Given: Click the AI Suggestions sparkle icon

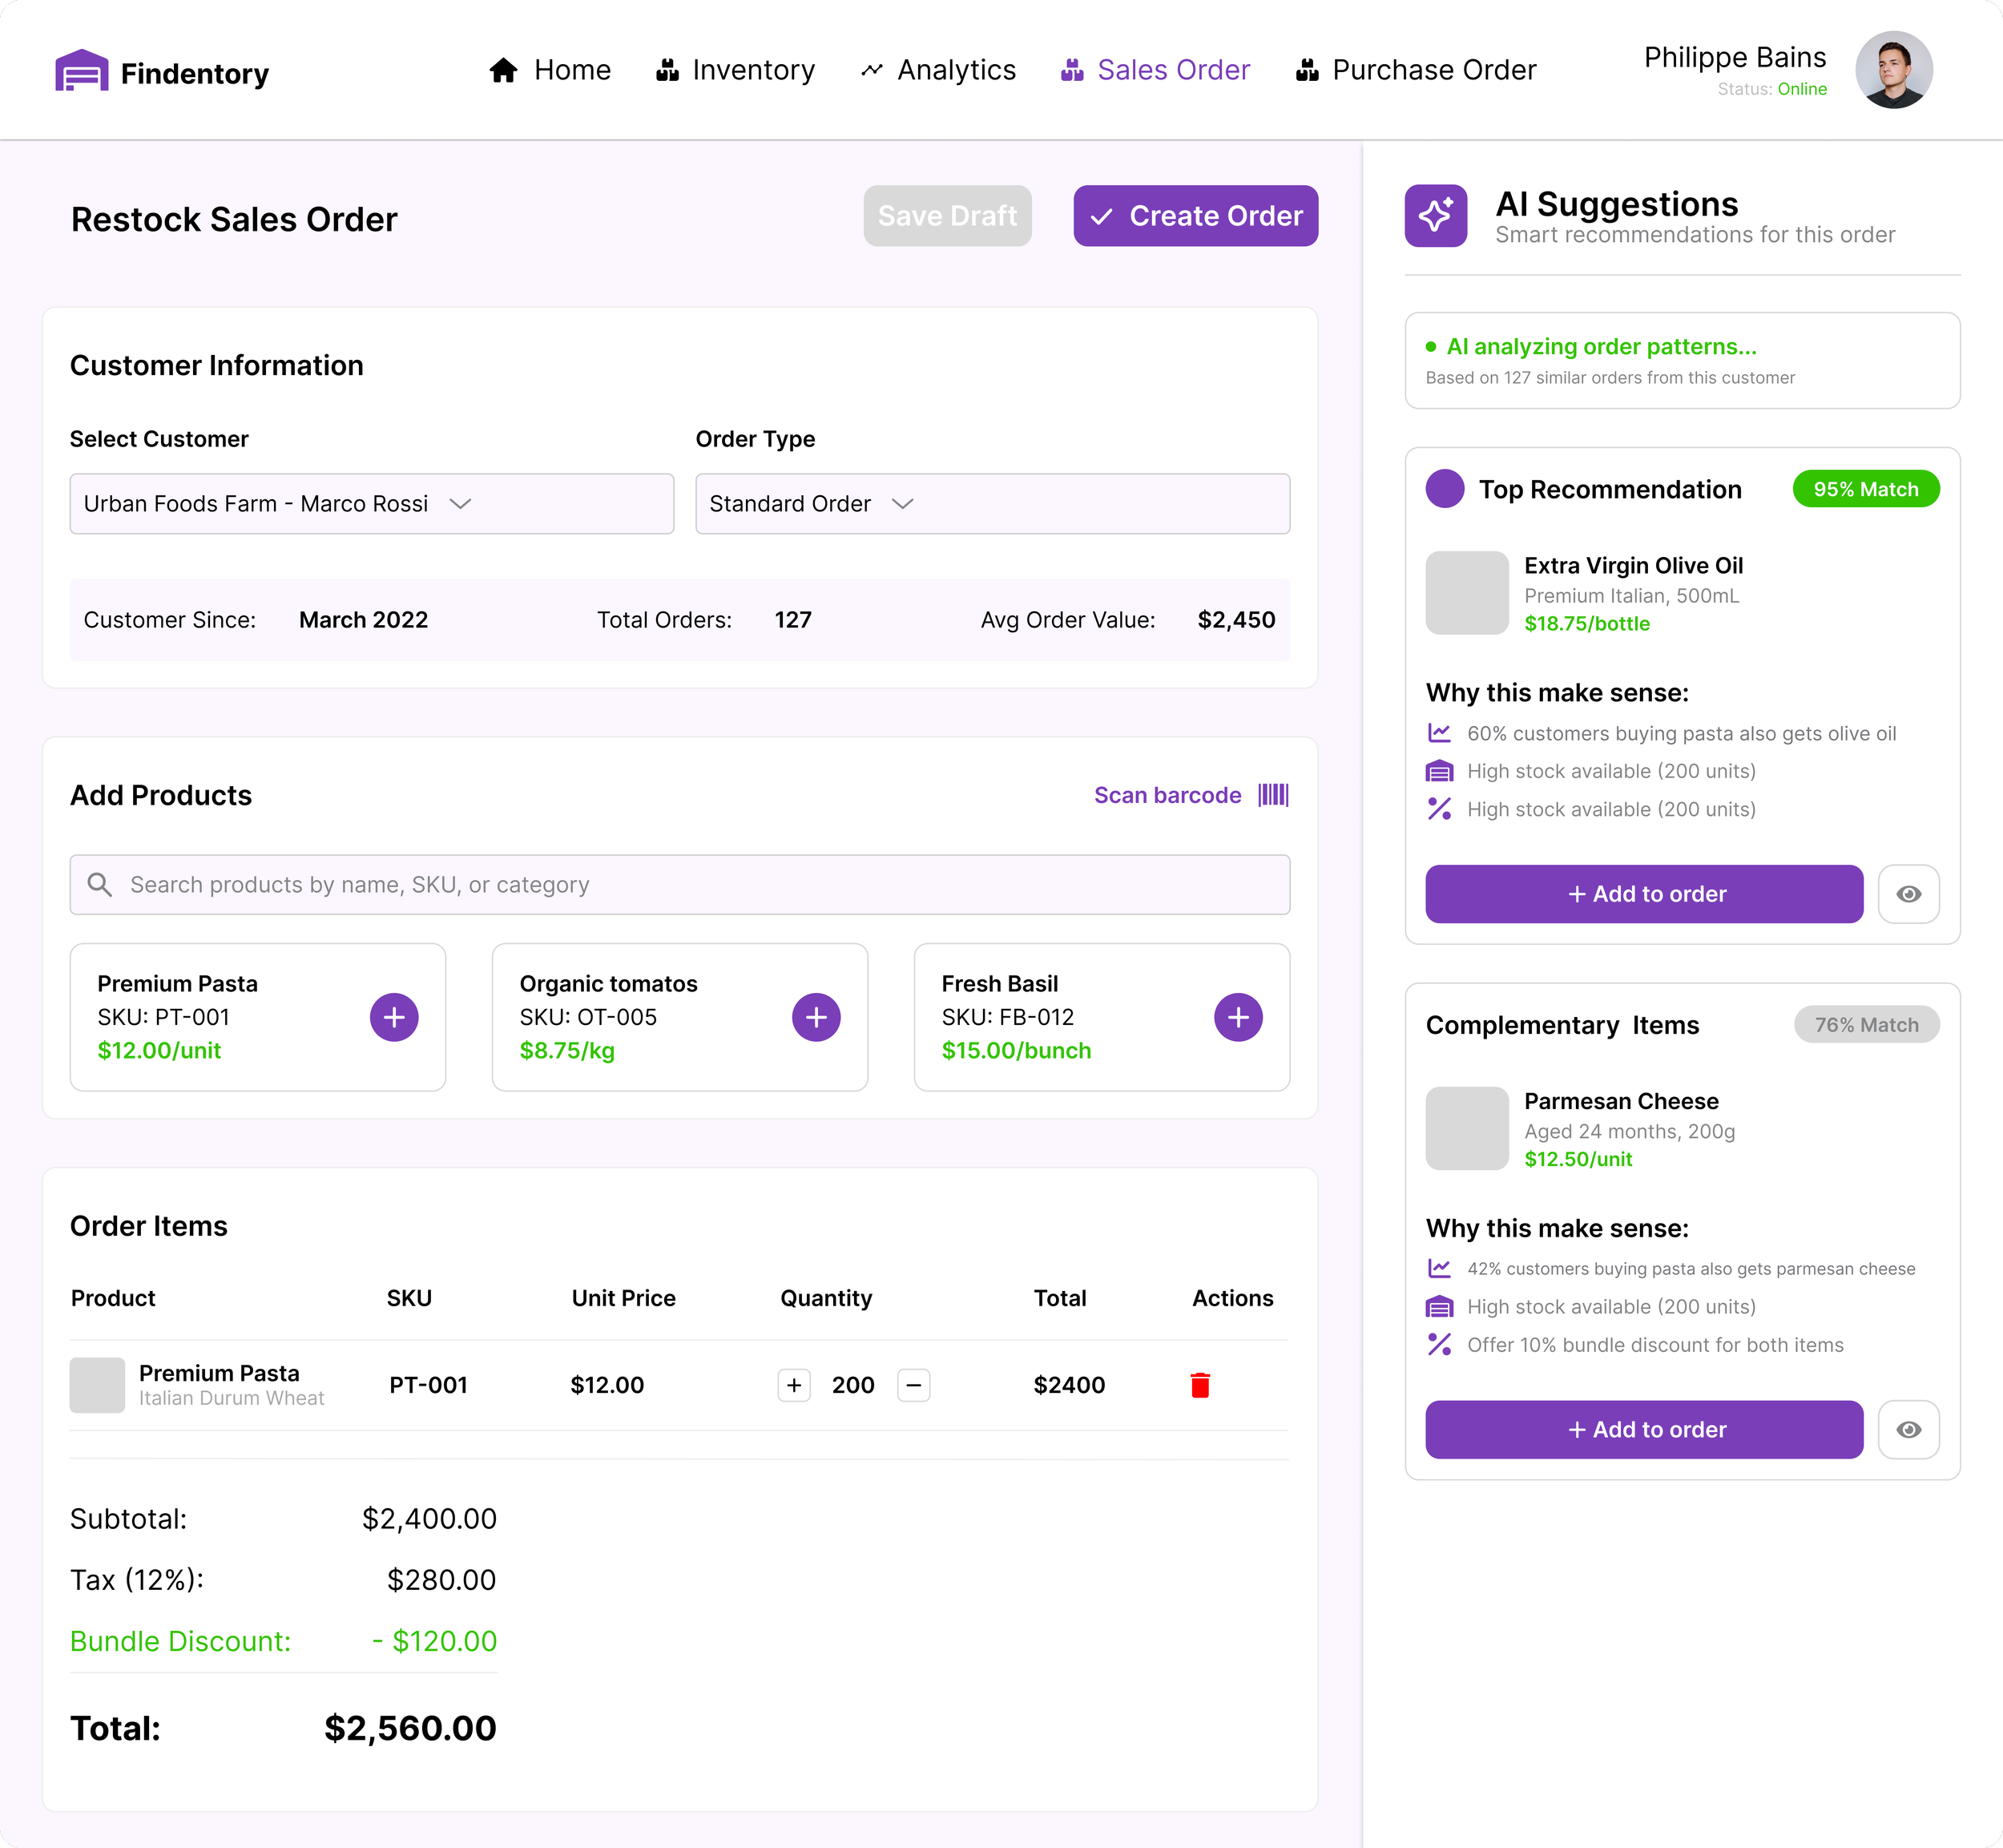Looking at the screenshot, I should (1435, 216).
